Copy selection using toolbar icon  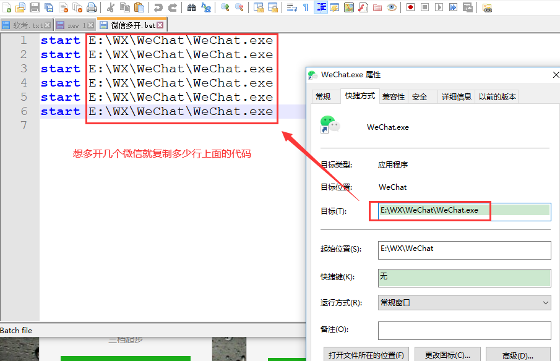124,7
